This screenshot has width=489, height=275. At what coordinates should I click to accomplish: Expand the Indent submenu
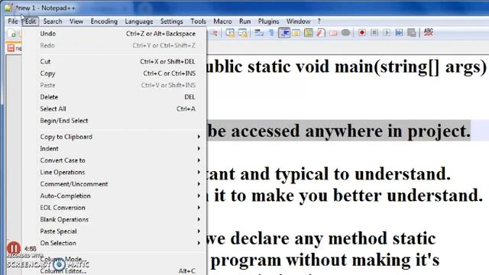click(x=114, y=149)
